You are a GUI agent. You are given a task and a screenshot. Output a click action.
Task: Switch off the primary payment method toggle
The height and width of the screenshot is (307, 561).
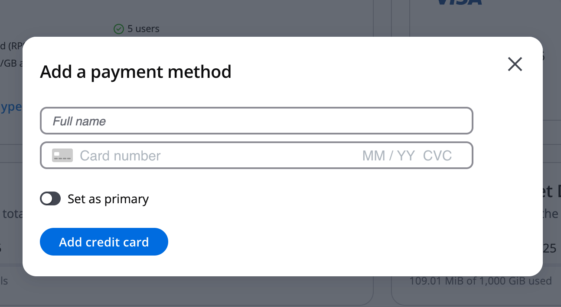[x=50, y=198]
